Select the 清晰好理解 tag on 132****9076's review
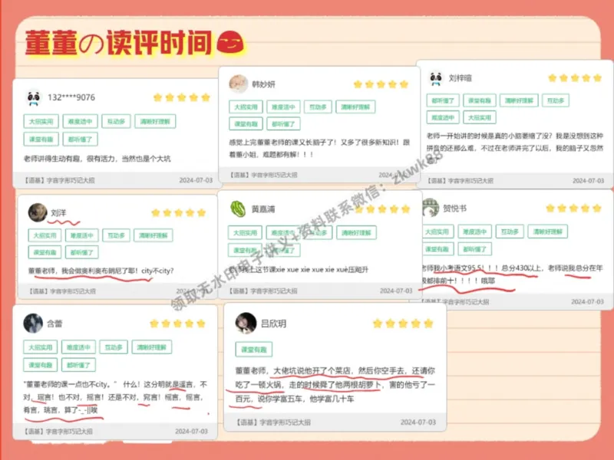This screenshot has height=460, width=614. click(x=155, y=121)
